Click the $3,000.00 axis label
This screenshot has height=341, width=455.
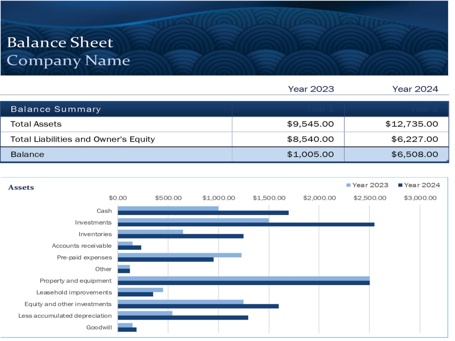tap(420, 198)
